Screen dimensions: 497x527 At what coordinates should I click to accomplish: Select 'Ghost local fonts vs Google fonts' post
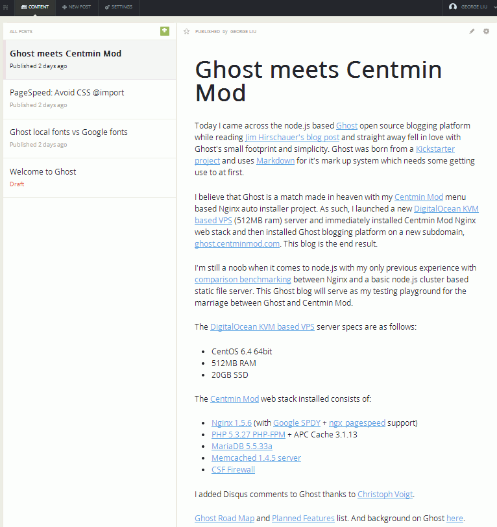(x=90, y=138)
